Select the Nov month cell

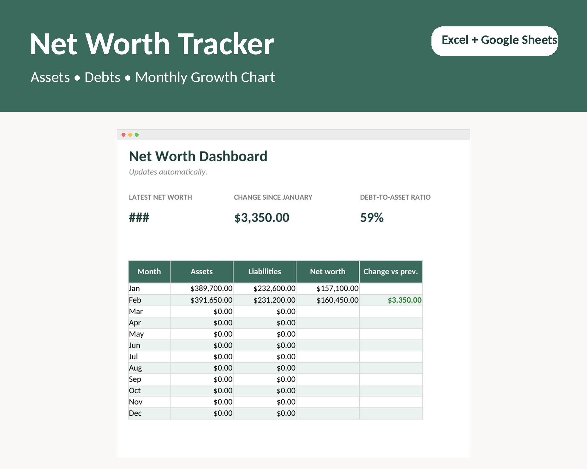pos(149,402)
